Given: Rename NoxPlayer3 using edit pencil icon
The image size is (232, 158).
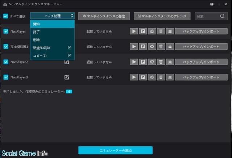Looking at the screenshot, I should tap(66, 77).
